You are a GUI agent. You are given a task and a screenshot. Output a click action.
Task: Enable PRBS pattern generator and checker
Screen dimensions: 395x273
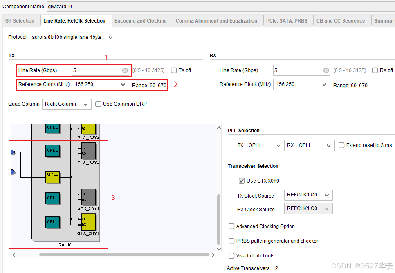231,241
